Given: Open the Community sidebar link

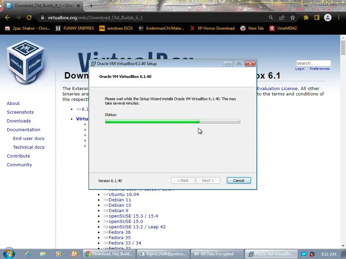Looking at the screenshot, I should coord(19,165).
